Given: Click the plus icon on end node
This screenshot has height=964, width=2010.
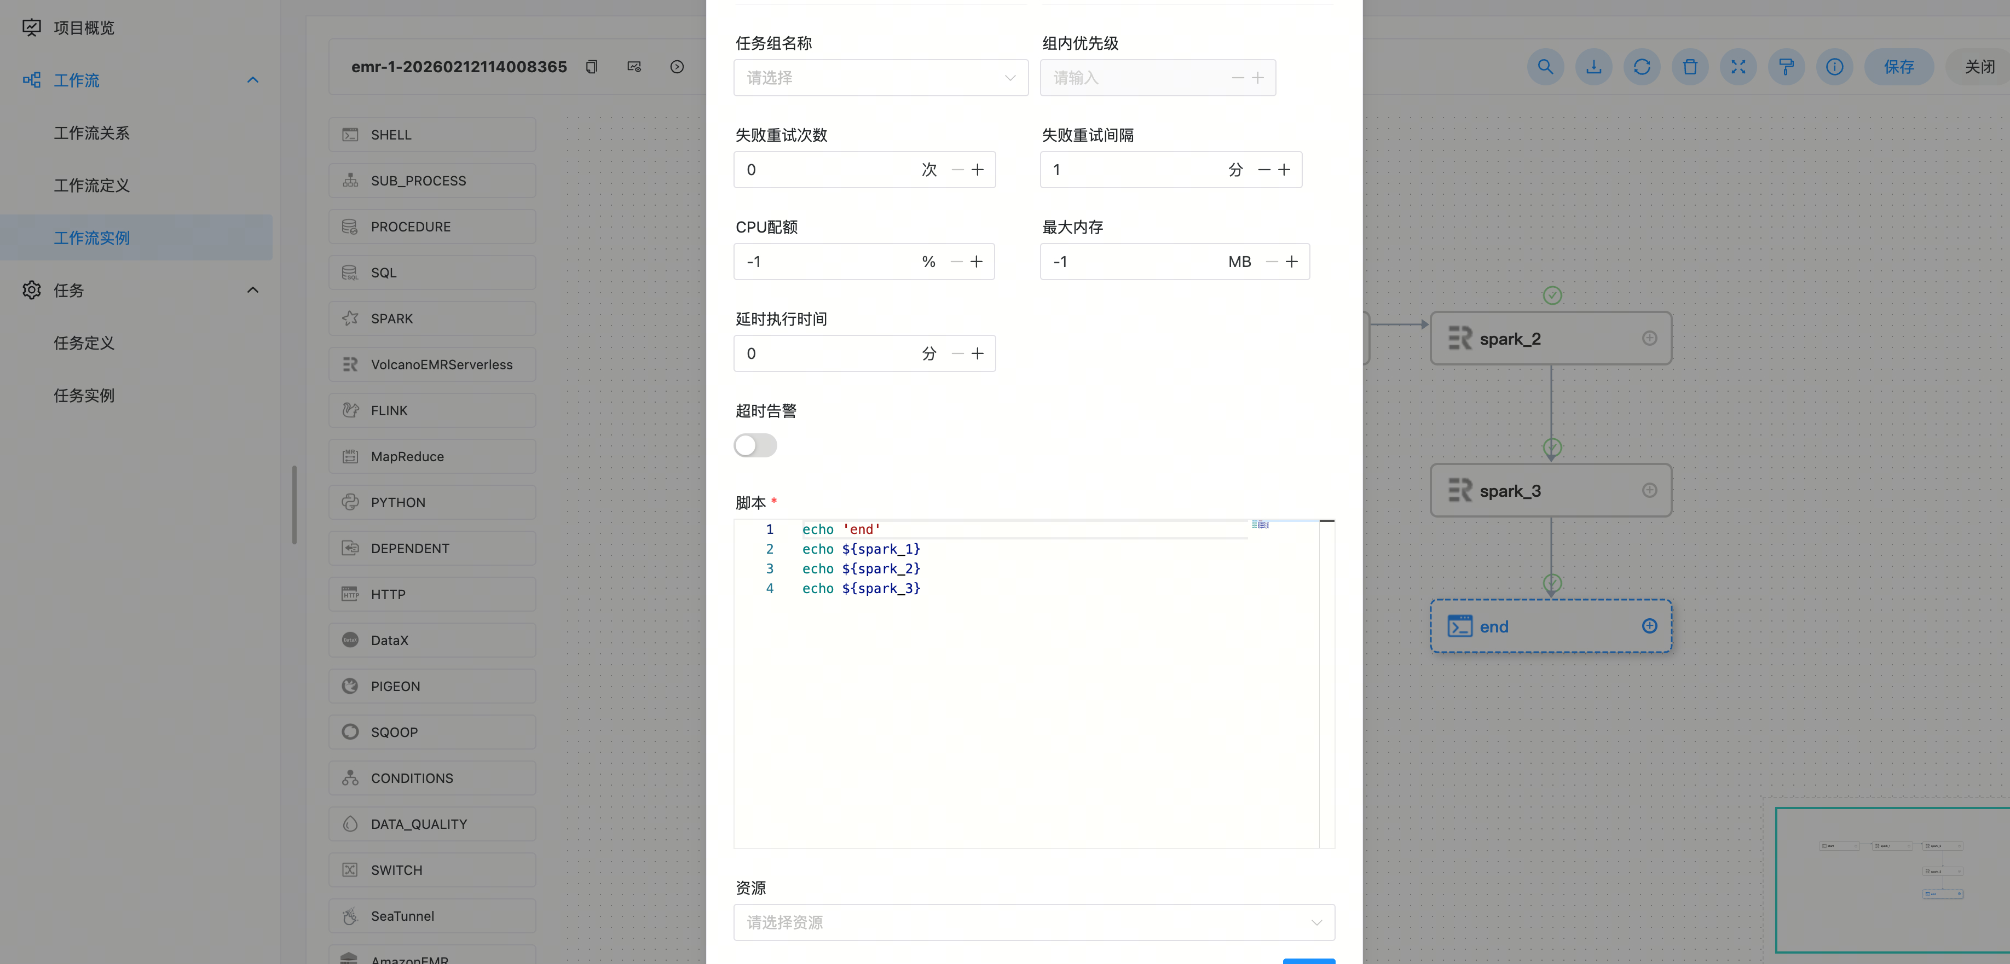Looking at the screenshot, I should click(x=1649, y=626).
